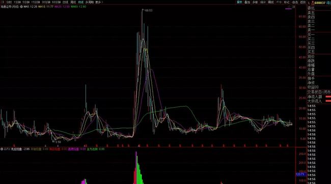
Task: Click the small triangle icon above the price axis
Action: [289, 7]
